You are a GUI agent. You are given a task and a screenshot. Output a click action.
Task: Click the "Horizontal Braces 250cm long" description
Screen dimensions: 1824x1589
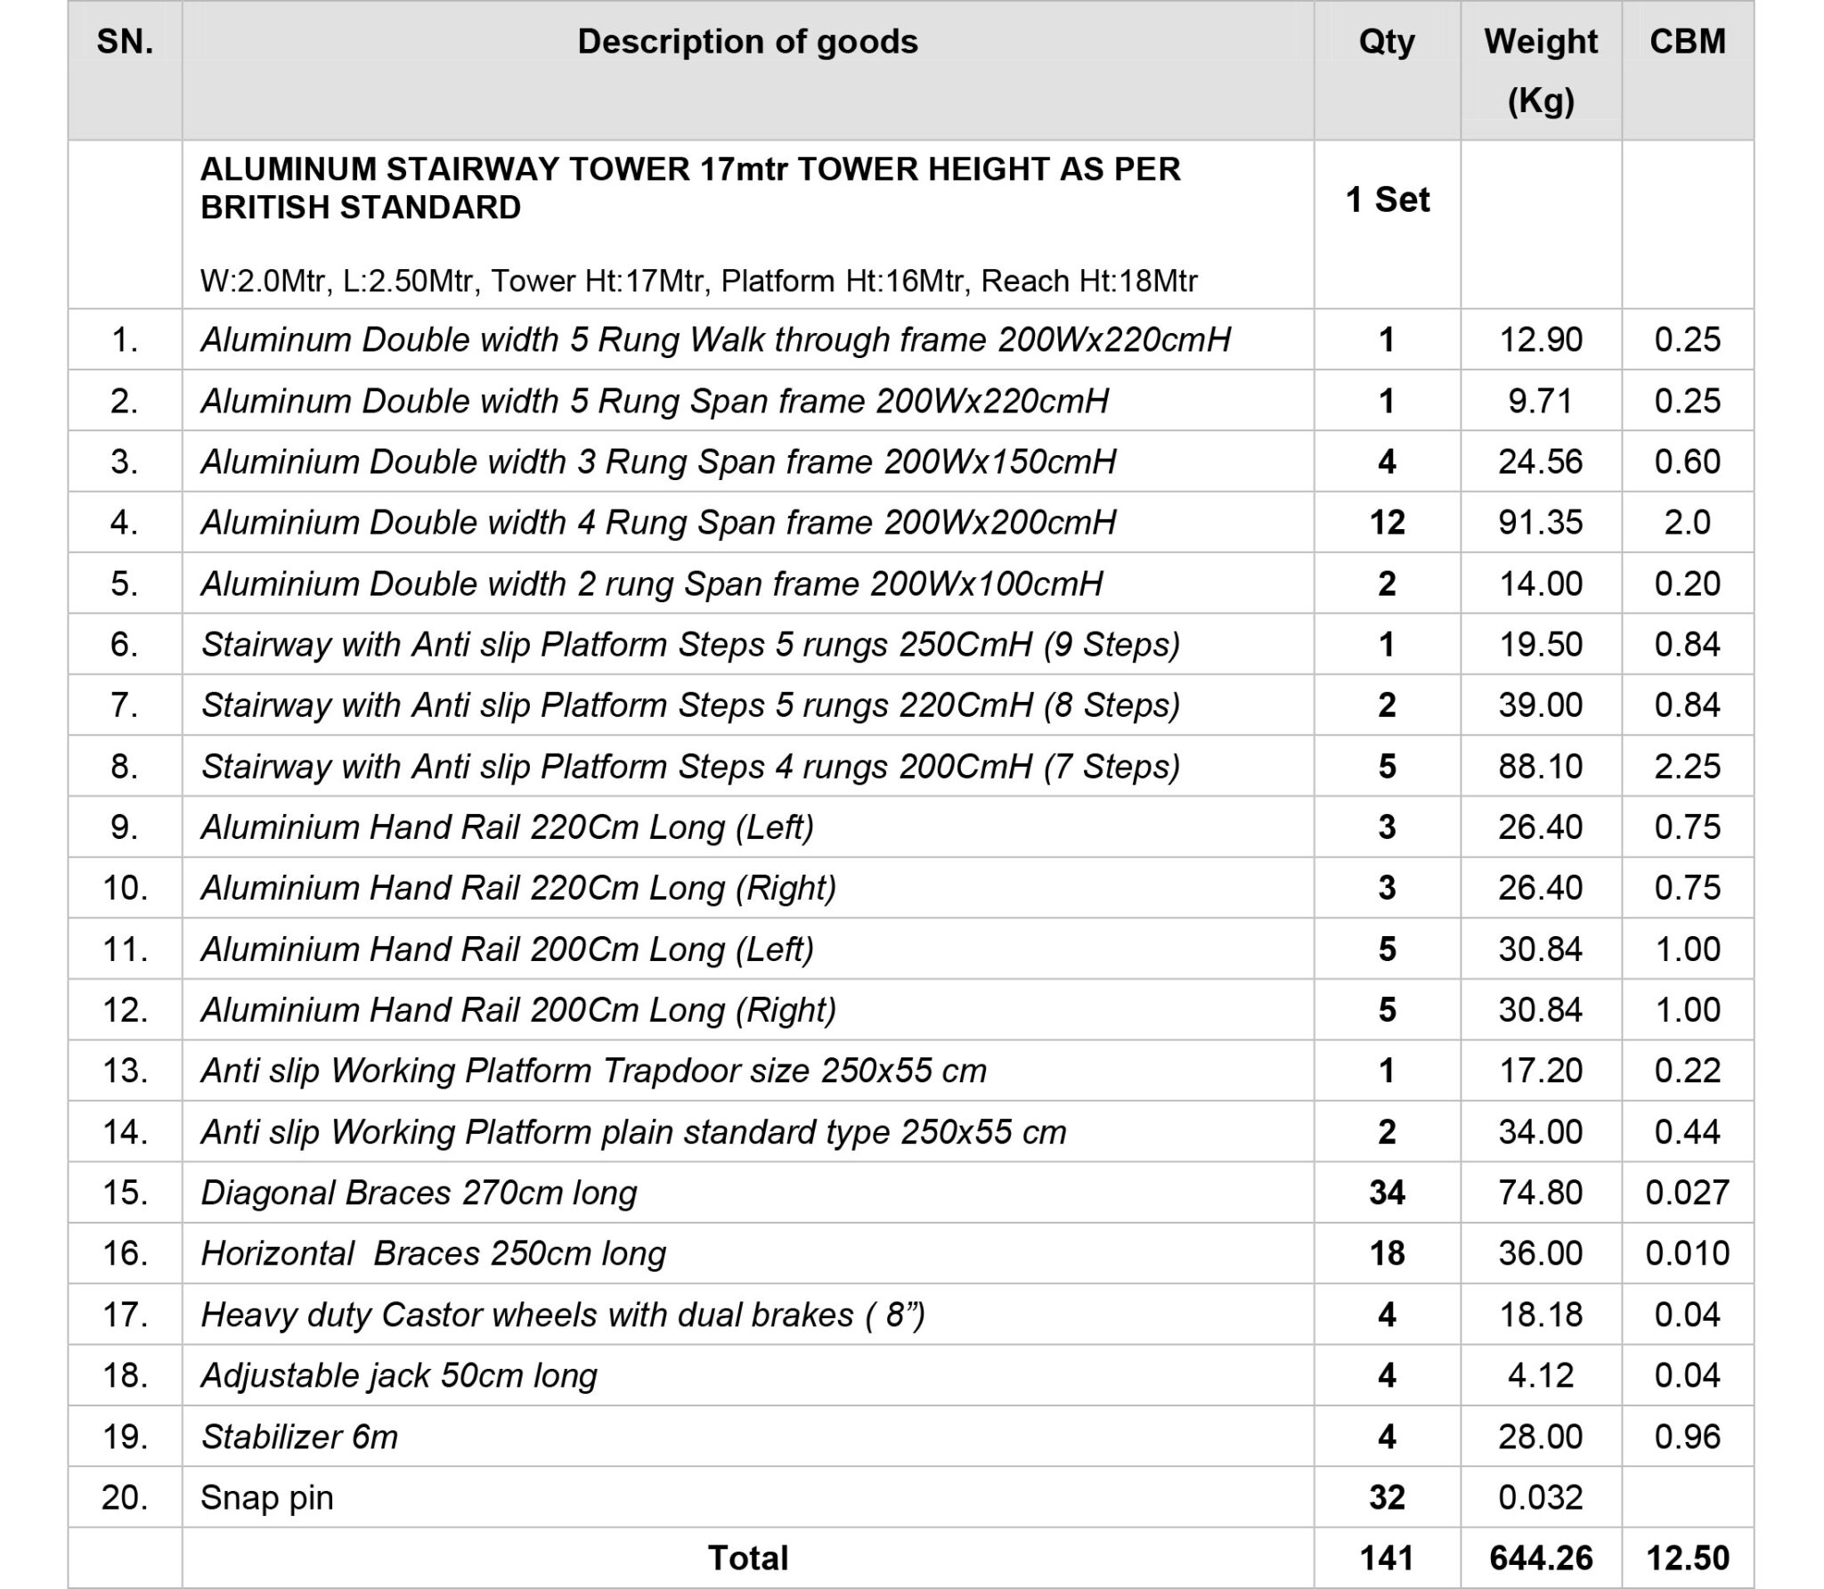(433, 1253)
